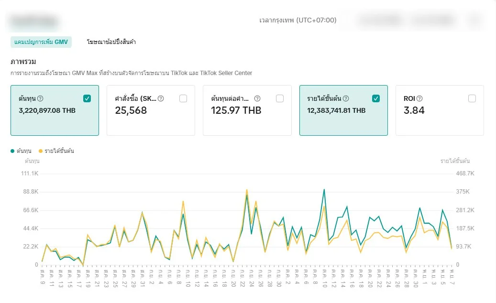Screen dimensions: 496x303
Task: Enable the คำสั่งซื้อ (SKU) checkbox
Action: (183, 98)
